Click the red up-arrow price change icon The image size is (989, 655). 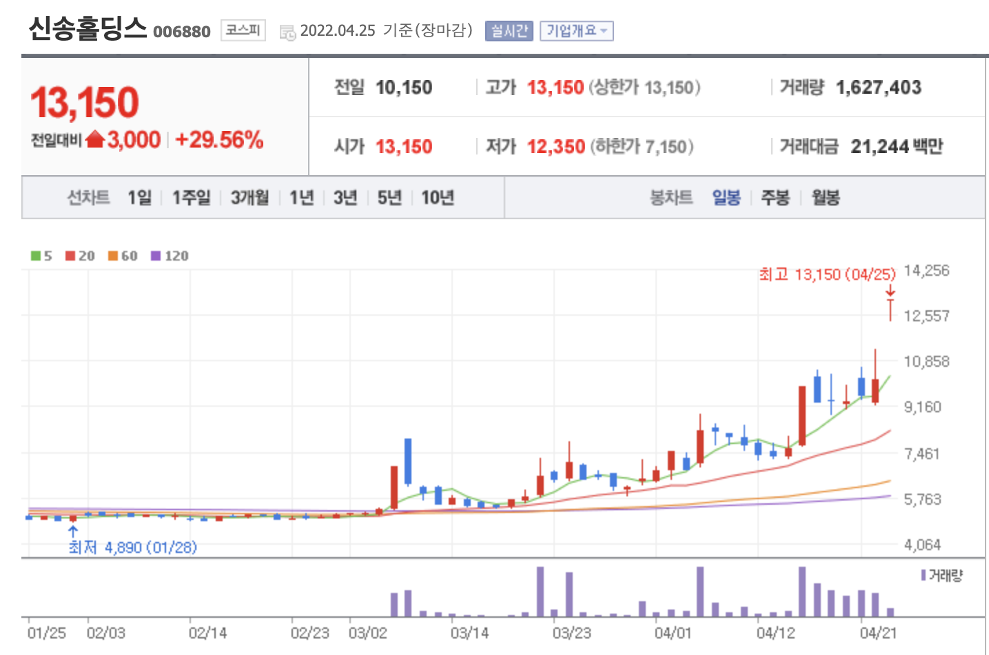click(95, 140)
